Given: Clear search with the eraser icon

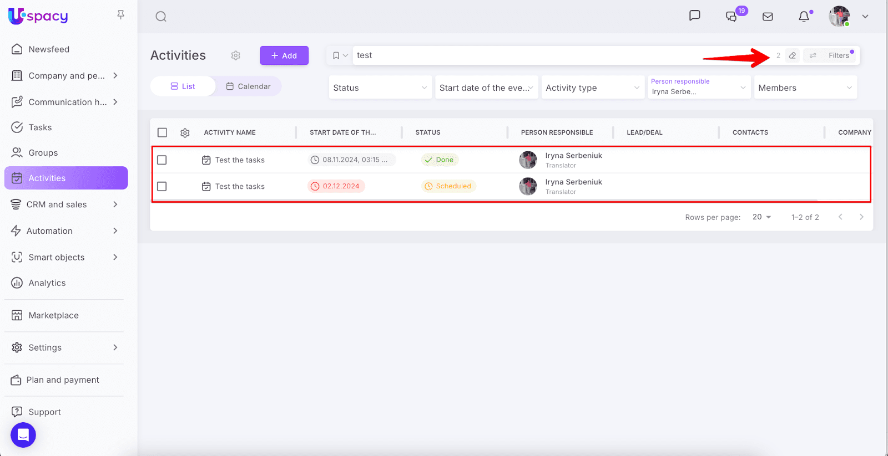Looking at the screenshot, I should [x=793, y=55].
